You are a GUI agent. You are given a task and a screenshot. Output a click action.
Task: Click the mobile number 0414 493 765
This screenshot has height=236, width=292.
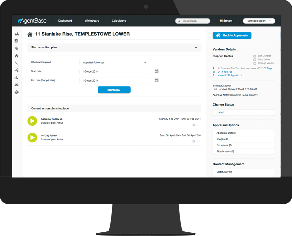225,72
